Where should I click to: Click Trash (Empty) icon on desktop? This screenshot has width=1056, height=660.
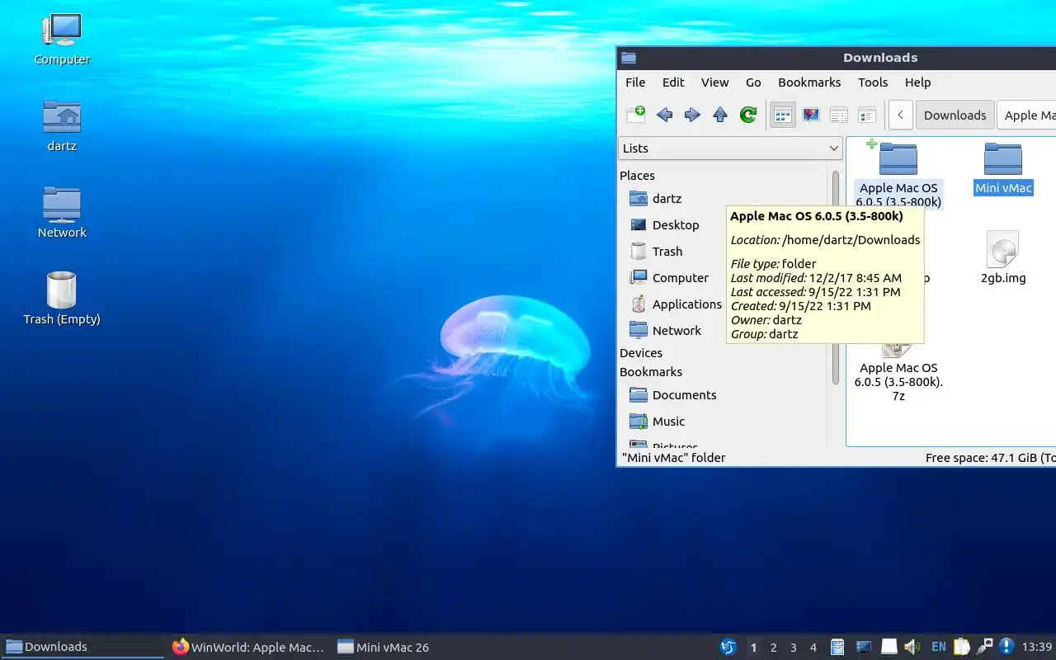[62, 298]
